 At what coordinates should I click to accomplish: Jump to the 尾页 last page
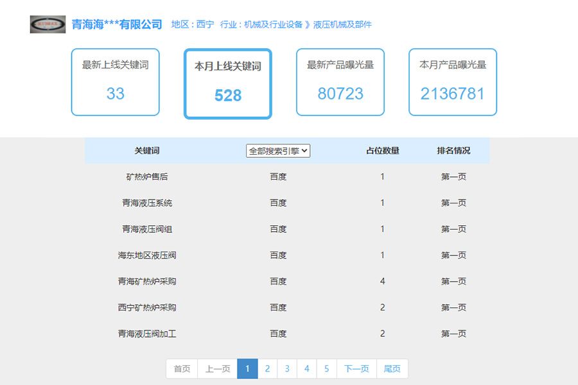pyautogui.click(x=391, y=368)
